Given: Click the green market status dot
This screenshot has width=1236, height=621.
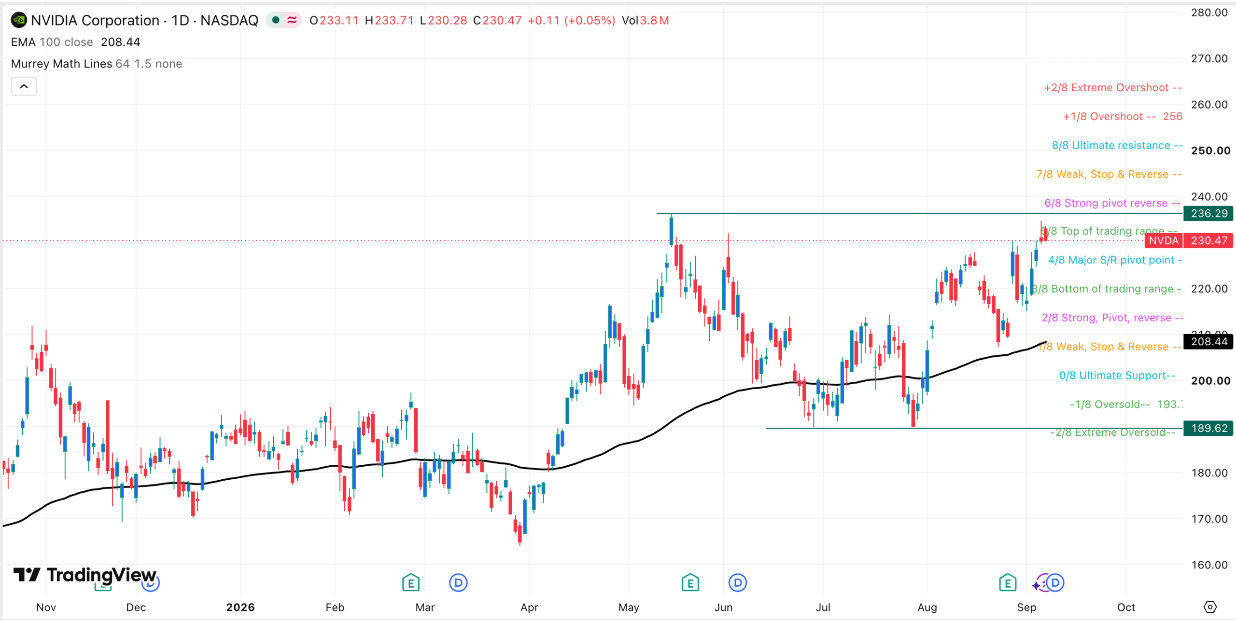Looking at the screenshot, I should (x=276, y=20).
